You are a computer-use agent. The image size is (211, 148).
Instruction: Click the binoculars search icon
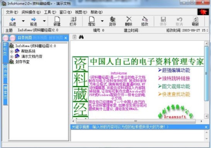(81, 37)
